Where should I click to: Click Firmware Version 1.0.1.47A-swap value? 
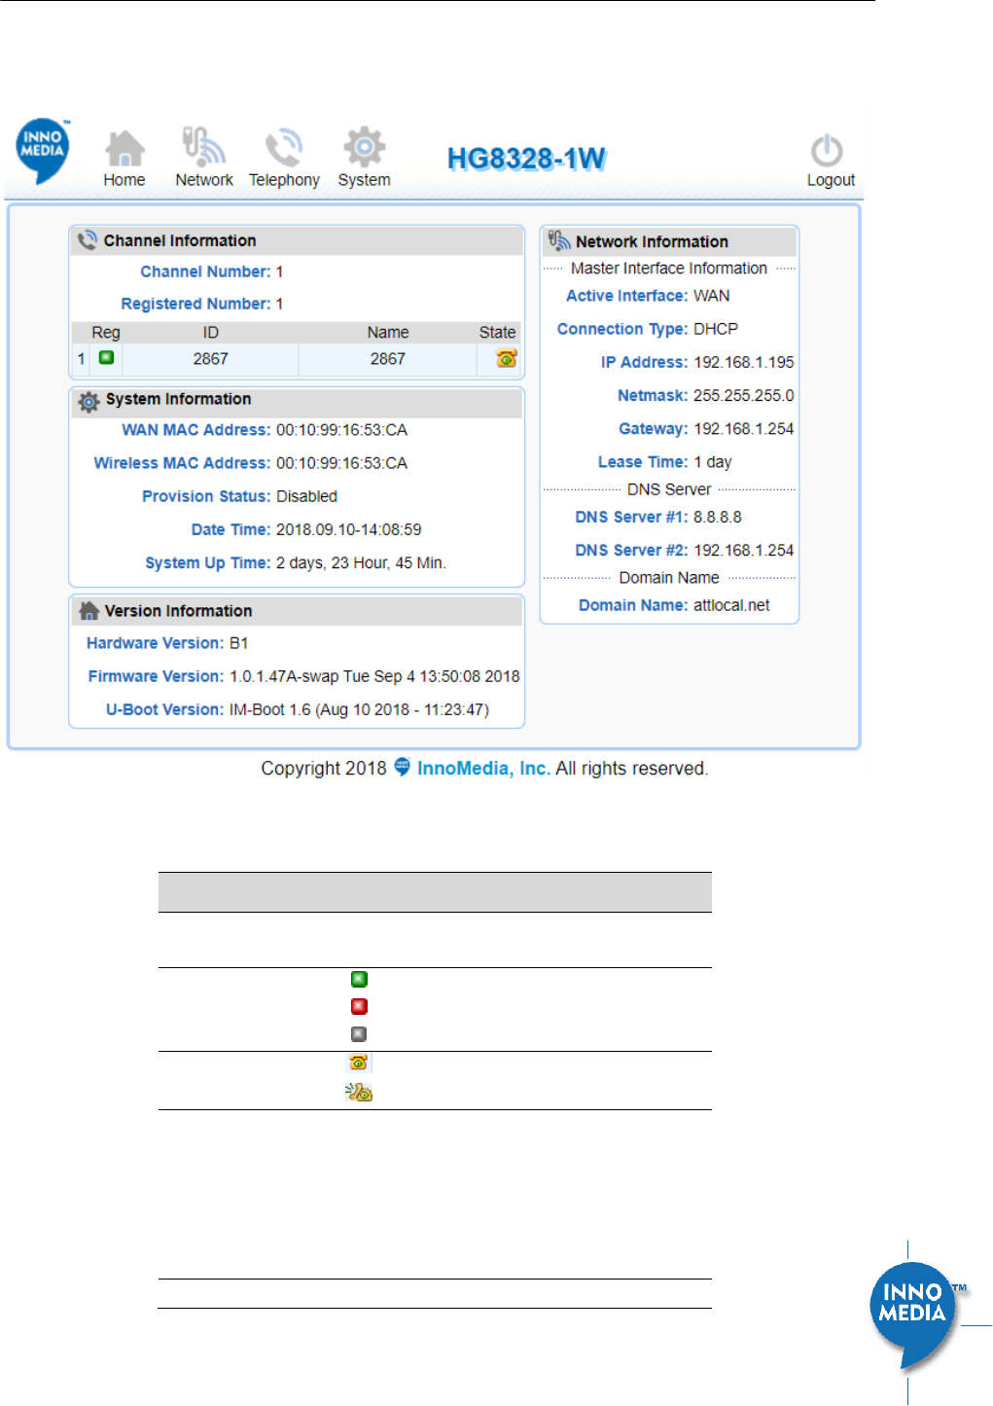tap(374, 676)
